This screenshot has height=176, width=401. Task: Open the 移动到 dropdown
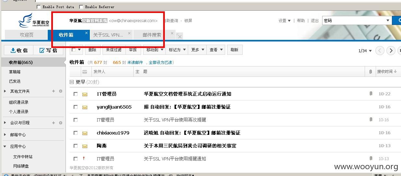pos(154,50)
